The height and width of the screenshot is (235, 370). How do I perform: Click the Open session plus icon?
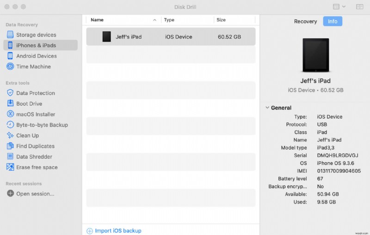(10, 193)
